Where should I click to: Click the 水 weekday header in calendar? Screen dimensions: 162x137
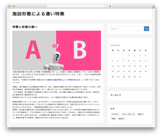124,50
